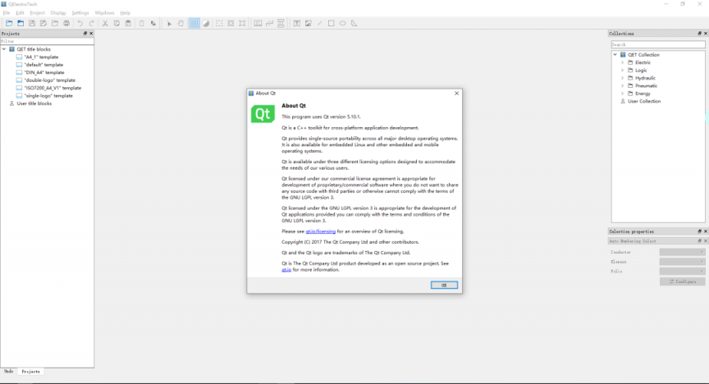Expand the Hydraulic collection folder

(623, 78)
